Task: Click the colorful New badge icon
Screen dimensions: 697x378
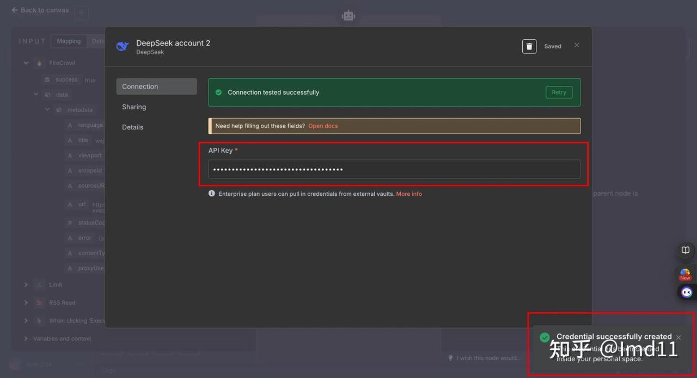Action: [x=685, y=274]
